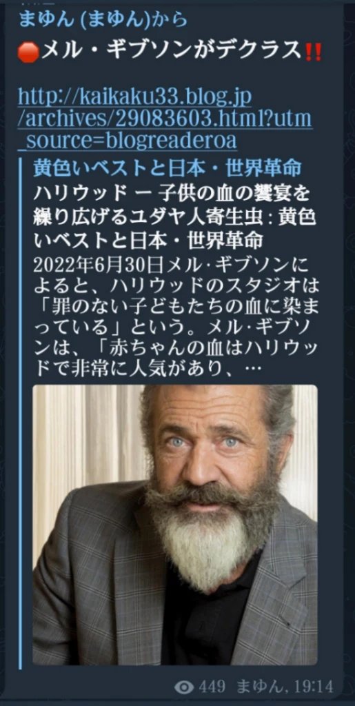Screen dimensions: 355x706
Task: Click the _source=blogreaderoa URL segment
Action: (x=128, y=141)
